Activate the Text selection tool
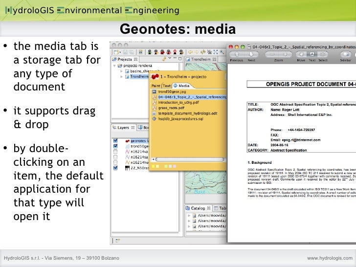Image resolution: width=356 pixels, height=267 pixels. [312, 55]
